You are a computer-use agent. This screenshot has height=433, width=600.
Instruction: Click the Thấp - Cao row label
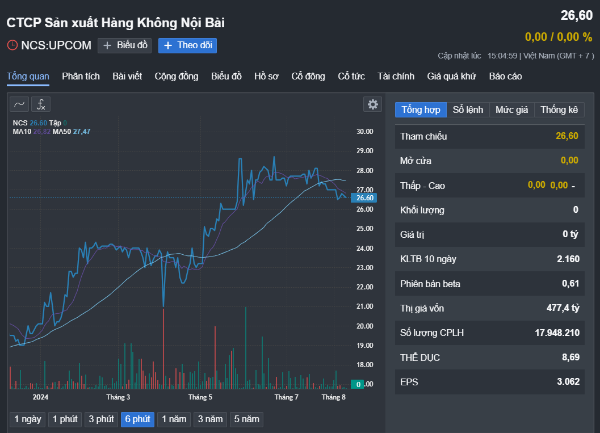pos(422,186)
